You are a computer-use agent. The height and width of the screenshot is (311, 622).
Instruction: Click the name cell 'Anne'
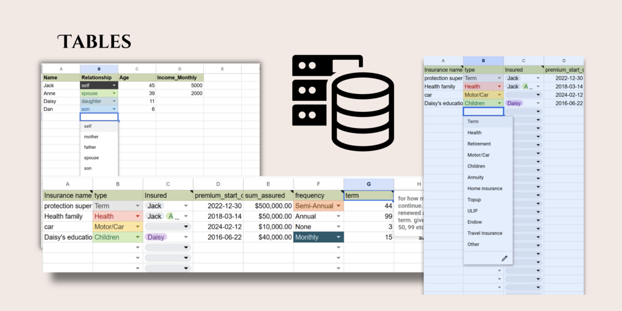click(x=61, y=93)
